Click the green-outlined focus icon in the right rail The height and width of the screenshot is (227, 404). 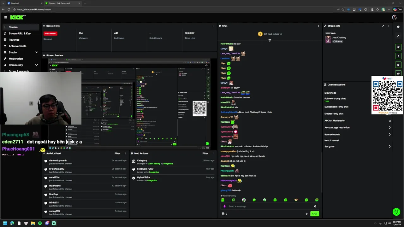coord(398,47)
